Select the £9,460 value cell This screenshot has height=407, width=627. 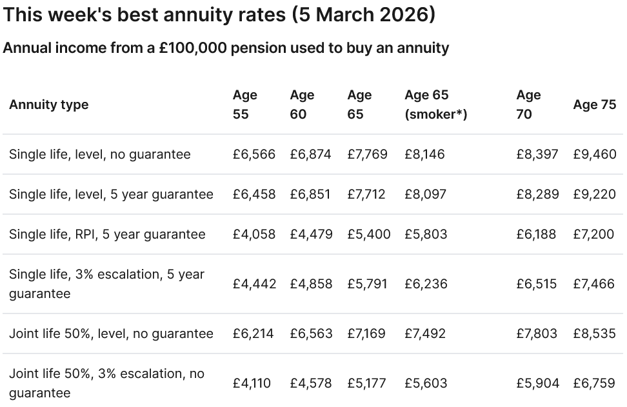595,154
